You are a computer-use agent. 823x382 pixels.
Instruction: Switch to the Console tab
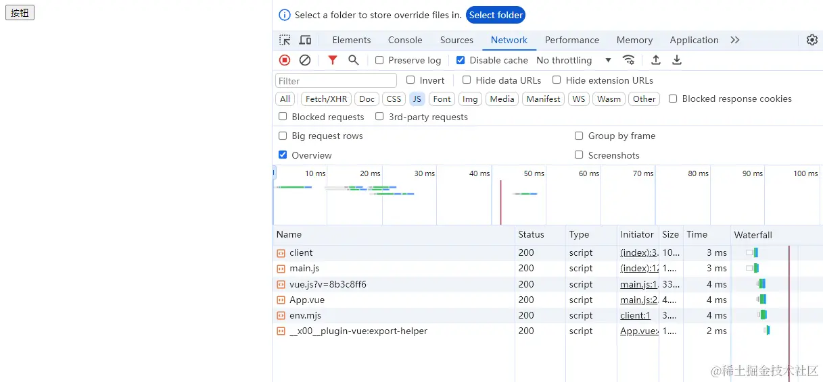(x=405, y=40)
